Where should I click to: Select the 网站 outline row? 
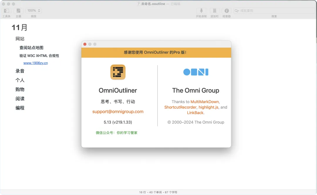20,39
